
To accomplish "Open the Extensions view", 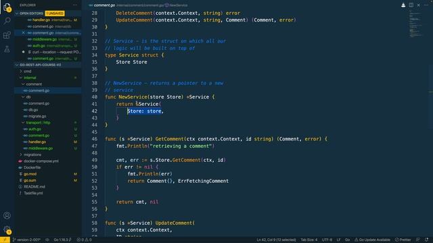I will (7, 35).
